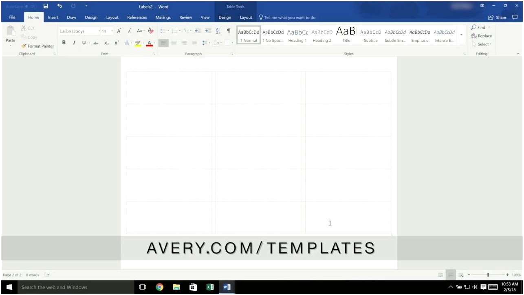The image size is (524, 295).
Task: Open Quick Access Toolbar customize arrow
Action: coord(86,6)
